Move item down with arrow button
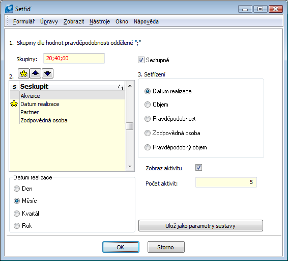Image resolution: width=288 pixels, height=261 pixels. click(x=47, y=73)
